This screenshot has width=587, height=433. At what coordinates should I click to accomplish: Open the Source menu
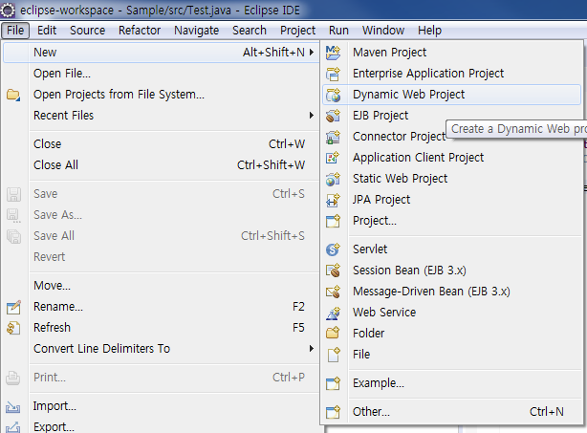point(88,31)
